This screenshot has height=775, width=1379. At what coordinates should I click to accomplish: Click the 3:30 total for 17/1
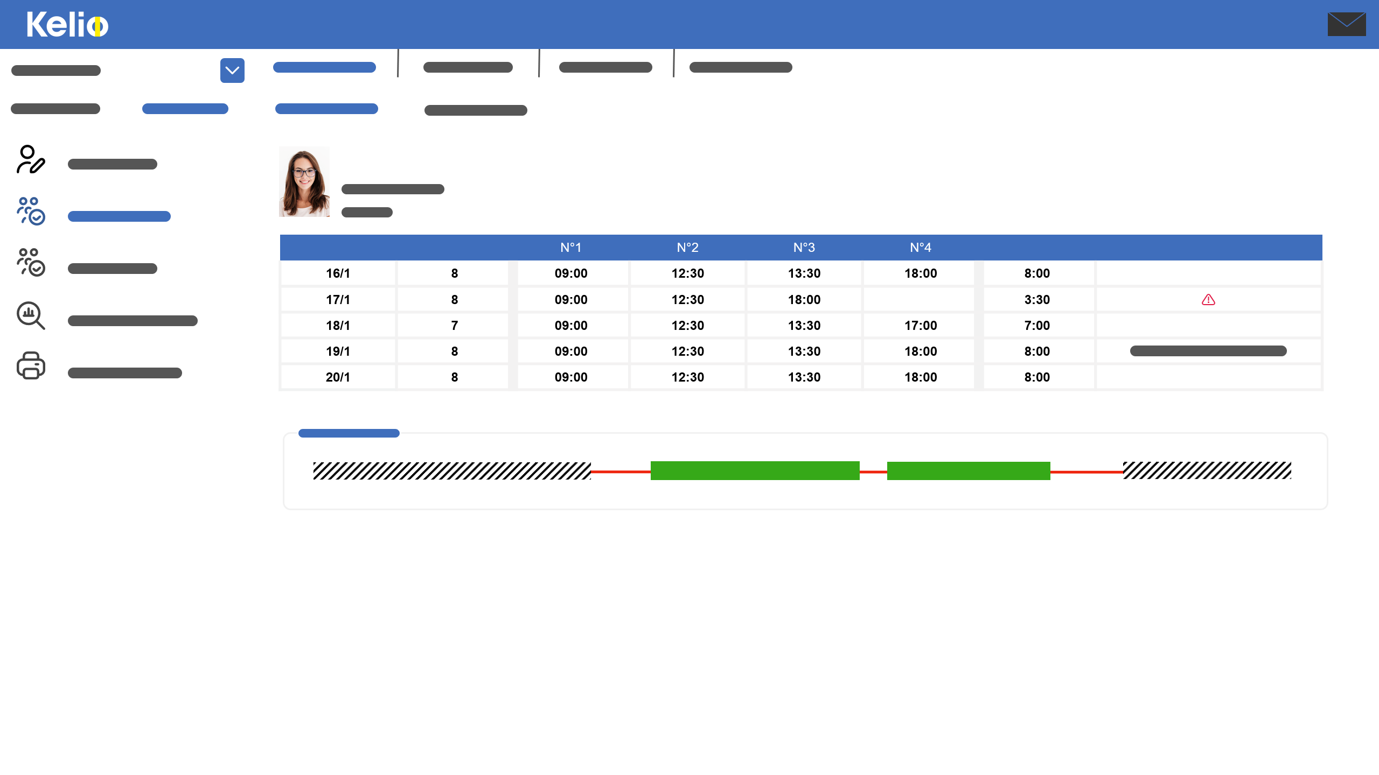(1037, 300)
